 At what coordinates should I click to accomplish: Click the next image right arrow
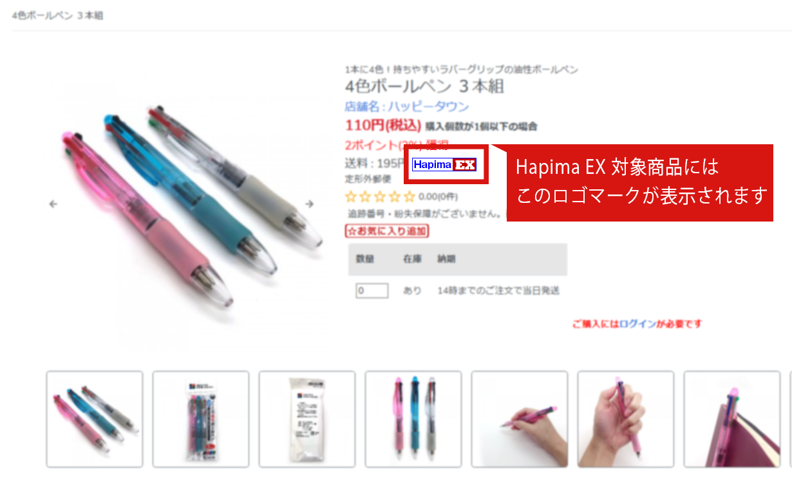(x=309, y=204)
